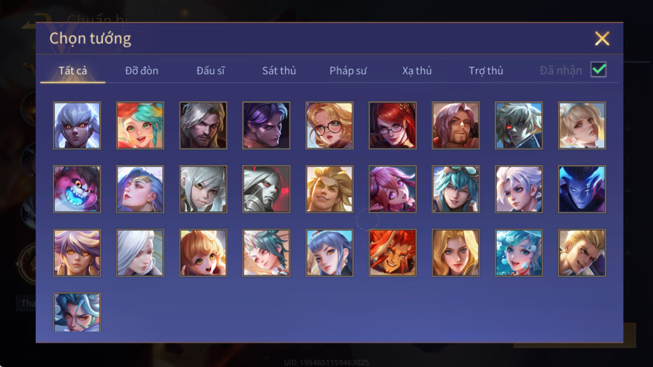This screenshot has height=367, width=653.
Task: Pick the dark blue-skinned horned demon hero
Action: pos(582,189)
